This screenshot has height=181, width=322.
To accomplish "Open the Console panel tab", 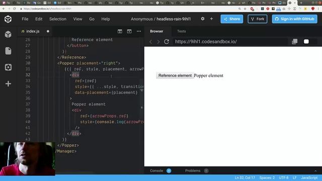I will [x=156, y=171].
